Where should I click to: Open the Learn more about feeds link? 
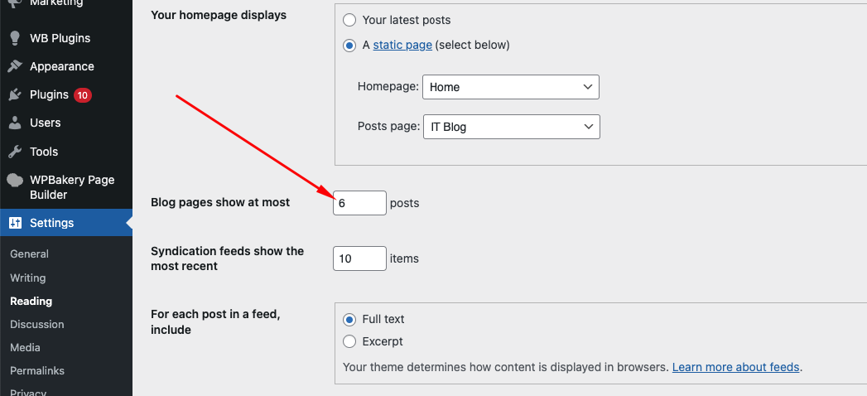(x=736, y=367)
